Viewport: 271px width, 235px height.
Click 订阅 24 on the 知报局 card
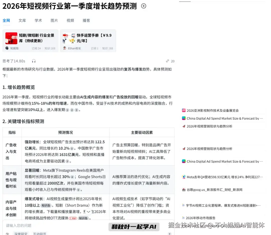click(36, 48)
